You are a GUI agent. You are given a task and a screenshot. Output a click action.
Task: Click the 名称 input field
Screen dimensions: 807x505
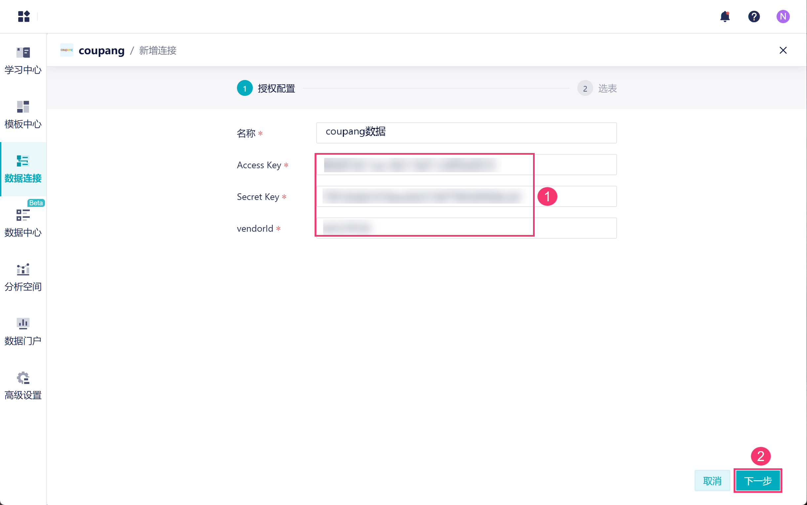click(x=466, y=133)
